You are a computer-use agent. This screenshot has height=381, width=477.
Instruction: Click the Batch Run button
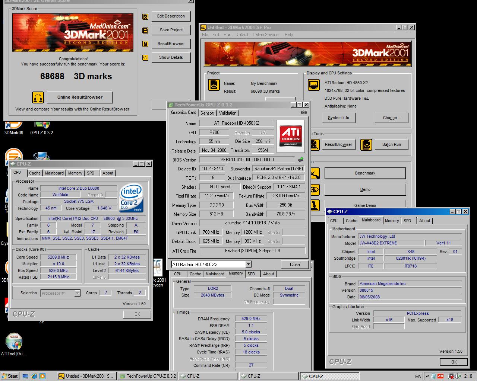pyautogui.click(x=391, y=145)
